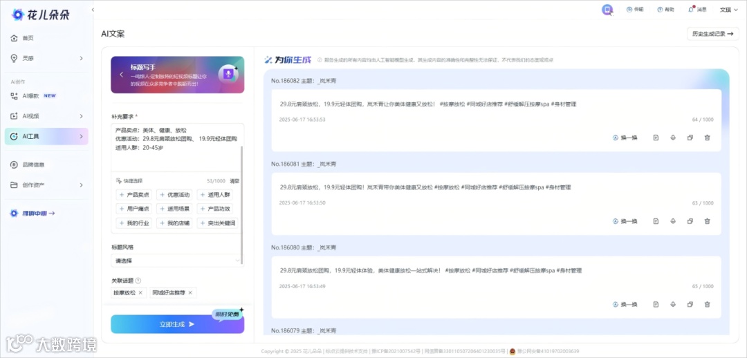Click the left form panel scrollbar

point(242,205)
